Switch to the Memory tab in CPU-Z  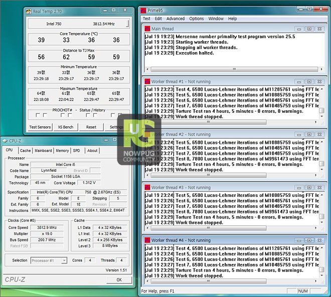click(x=62, y=150)
